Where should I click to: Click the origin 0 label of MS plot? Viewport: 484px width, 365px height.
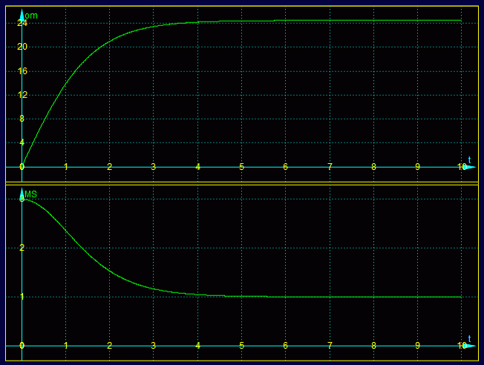22,346
